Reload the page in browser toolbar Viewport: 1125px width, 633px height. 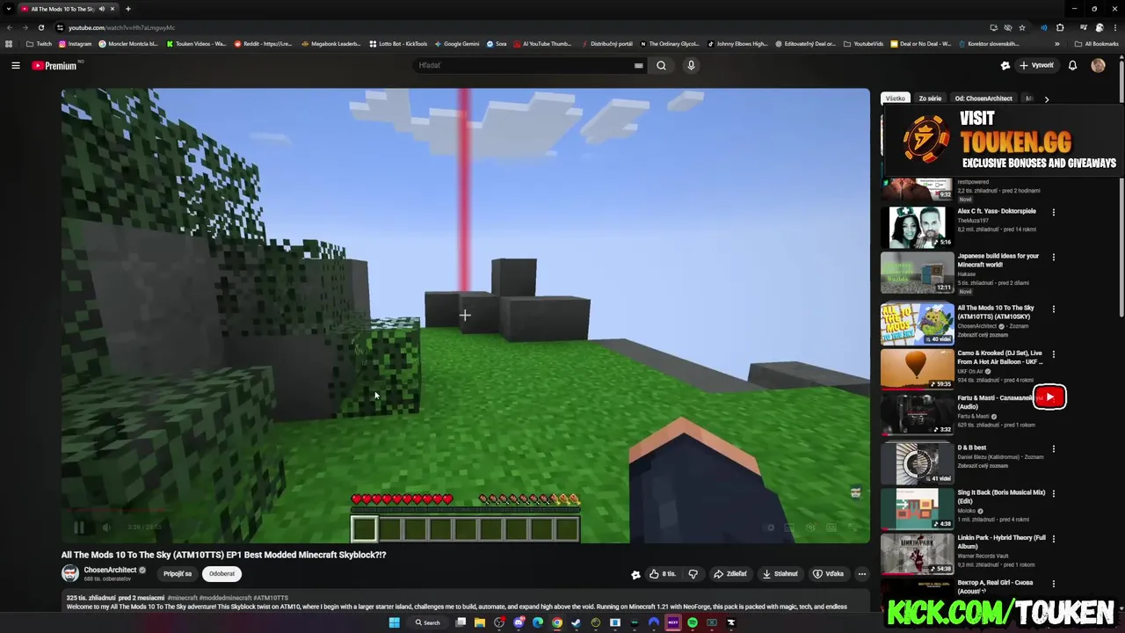coord(40,27)
